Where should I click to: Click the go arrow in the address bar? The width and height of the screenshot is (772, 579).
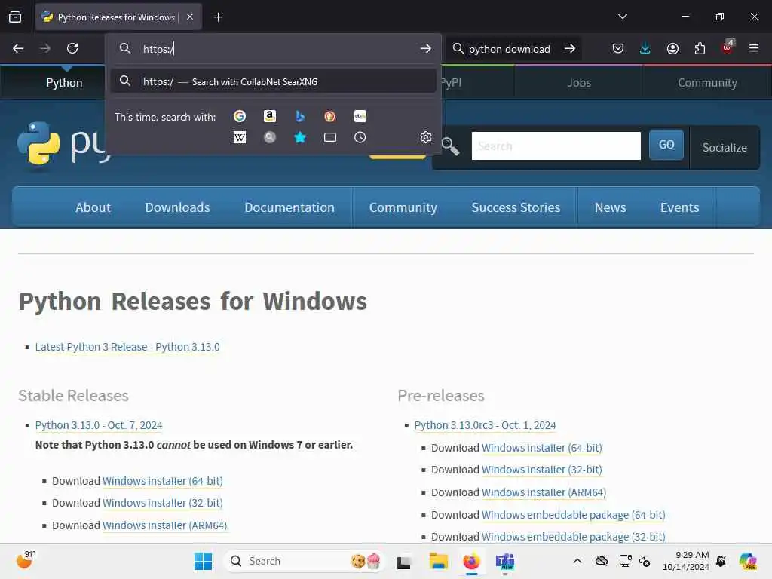(x=426, y=48)
